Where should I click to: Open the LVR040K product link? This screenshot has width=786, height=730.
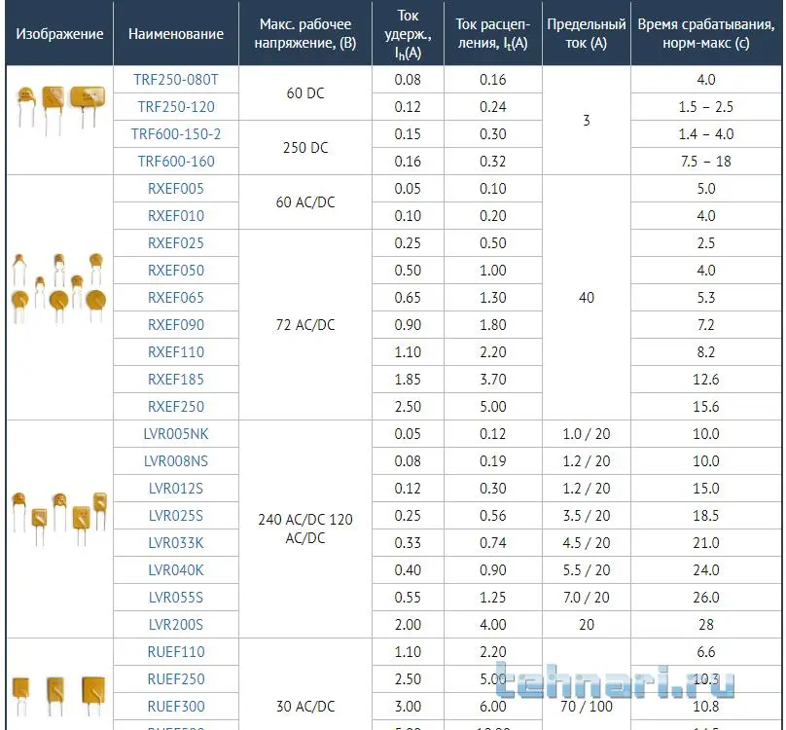[x=176, y=570]
